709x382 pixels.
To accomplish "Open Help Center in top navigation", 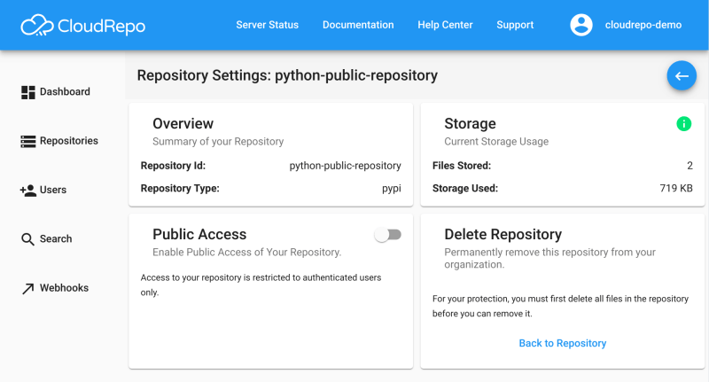I will 445,25.
